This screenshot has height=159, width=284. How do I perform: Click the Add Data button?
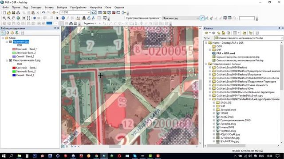54,13
